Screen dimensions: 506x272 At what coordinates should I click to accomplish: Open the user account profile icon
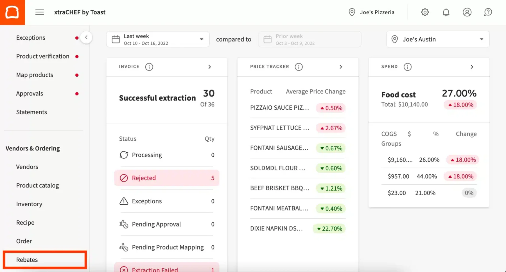(467, 12)
